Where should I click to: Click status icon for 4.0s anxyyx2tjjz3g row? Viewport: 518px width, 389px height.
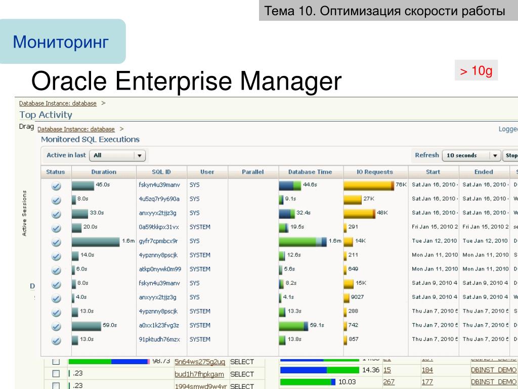coord(56,298)
